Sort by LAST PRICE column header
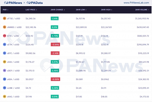Viewport: 152px width, 103px height. 32,10
